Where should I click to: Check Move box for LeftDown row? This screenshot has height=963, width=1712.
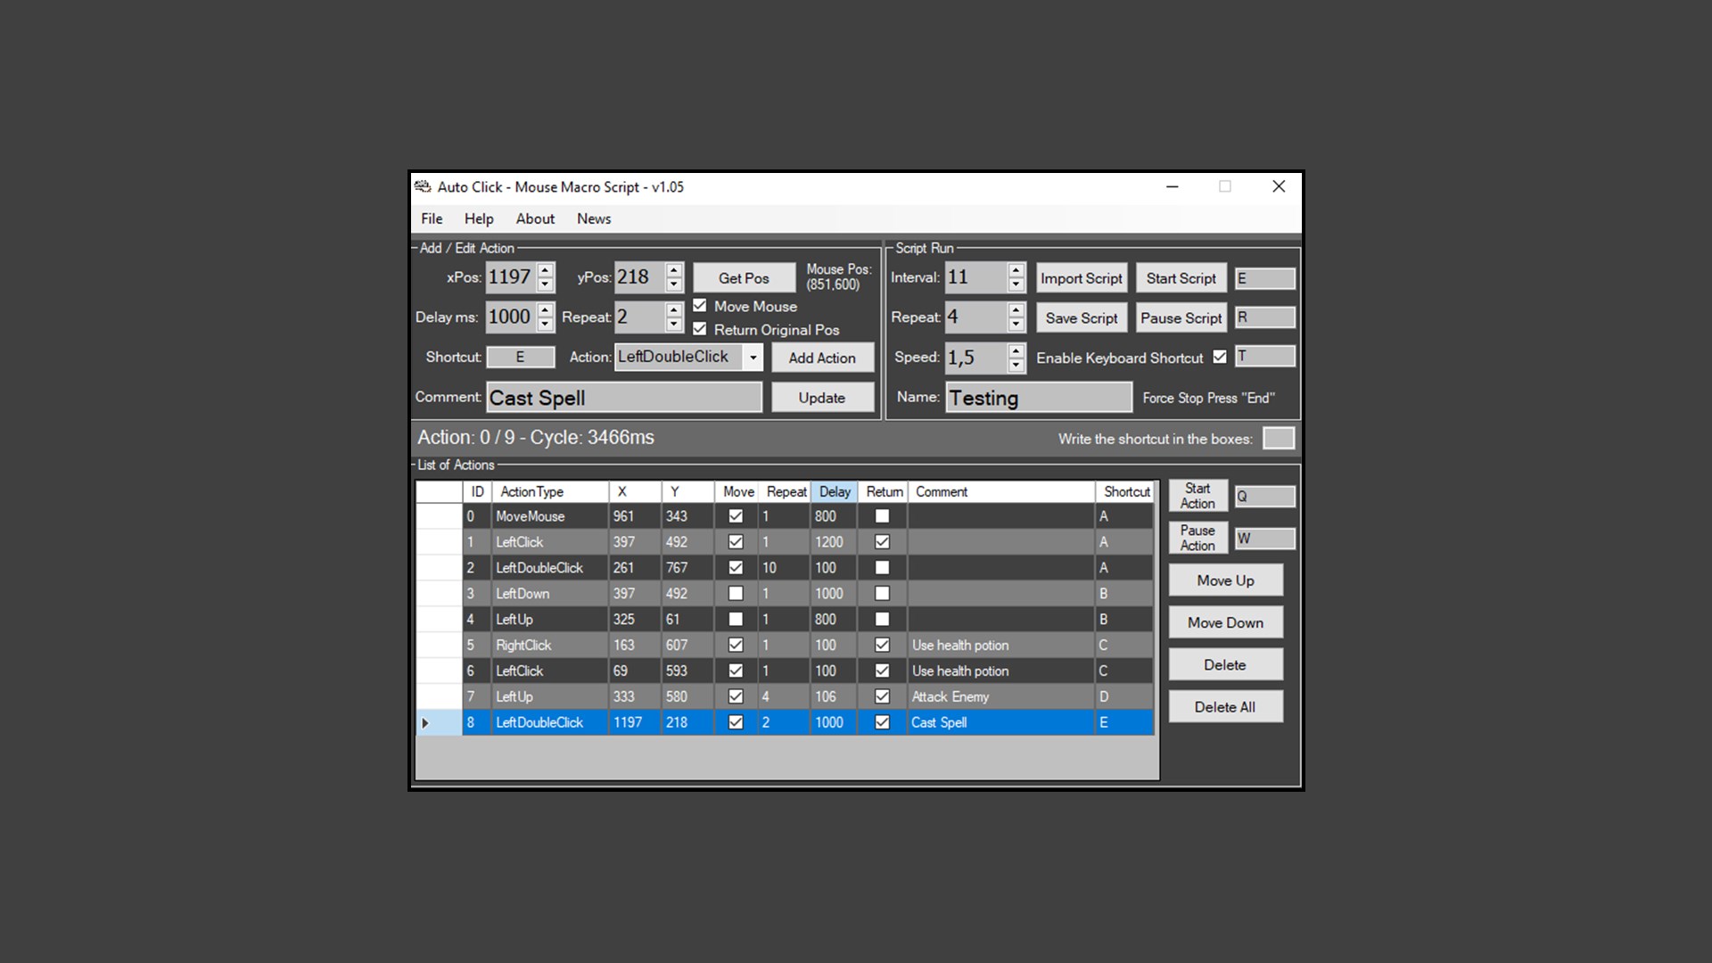click(x=736, y=594)
